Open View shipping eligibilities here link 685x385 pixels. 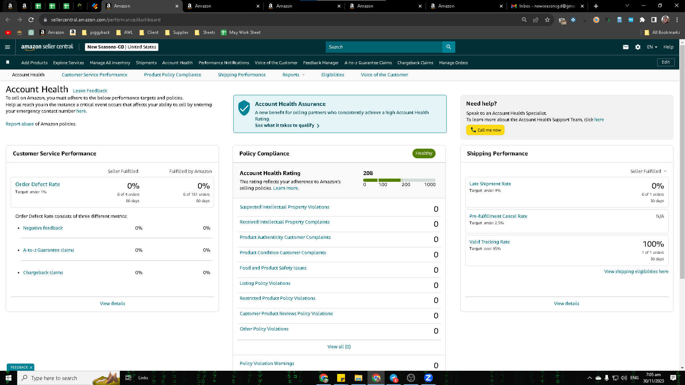(x=636, y=272)
